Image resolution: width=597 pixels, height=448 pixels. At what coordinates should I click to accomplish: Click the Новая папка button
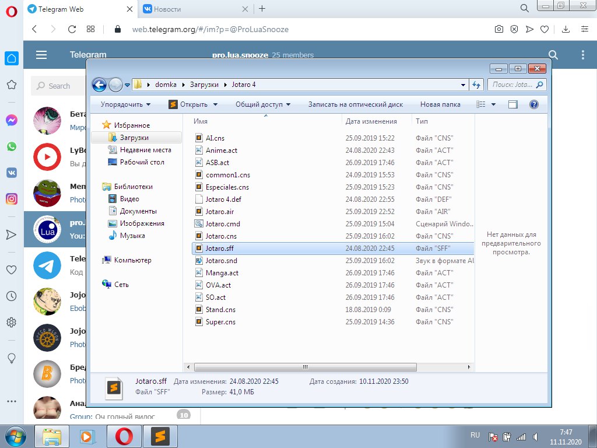(440, 104)
